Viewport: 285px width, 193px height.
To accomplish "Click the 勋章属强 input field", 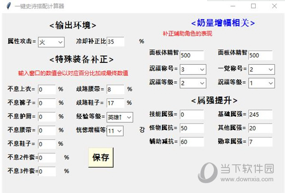I will click(261, 142).
